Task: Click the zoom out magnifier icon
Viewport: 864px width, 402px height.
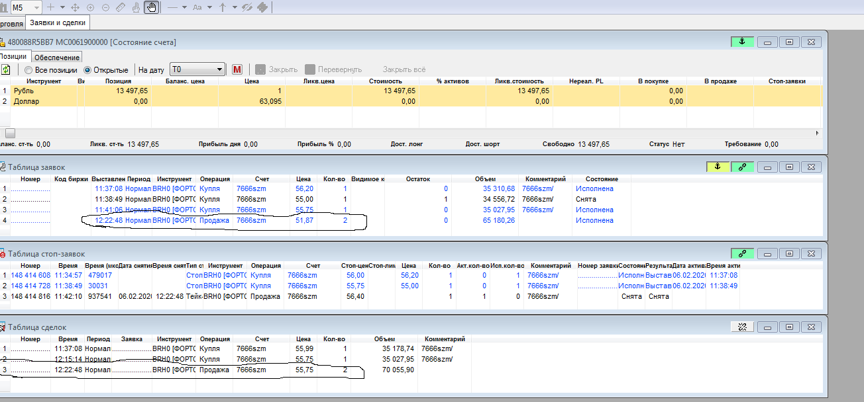Action: pos(105,7)
